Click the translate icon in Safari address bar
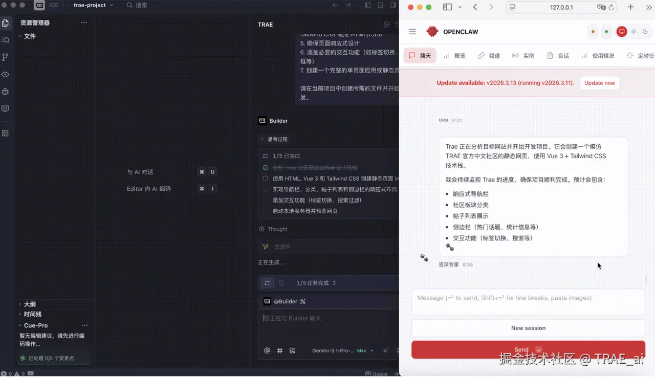 [x=601, y=7]
